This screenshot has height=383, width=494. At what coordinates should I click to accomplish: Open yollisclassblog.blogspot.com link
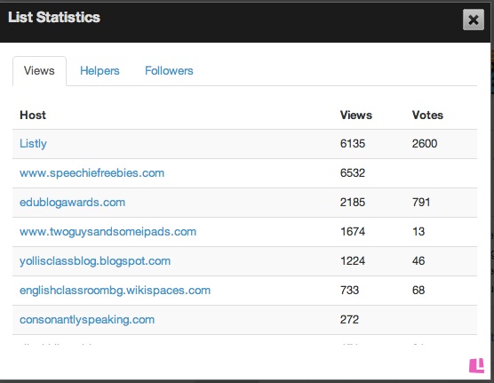tap(95, 261)
